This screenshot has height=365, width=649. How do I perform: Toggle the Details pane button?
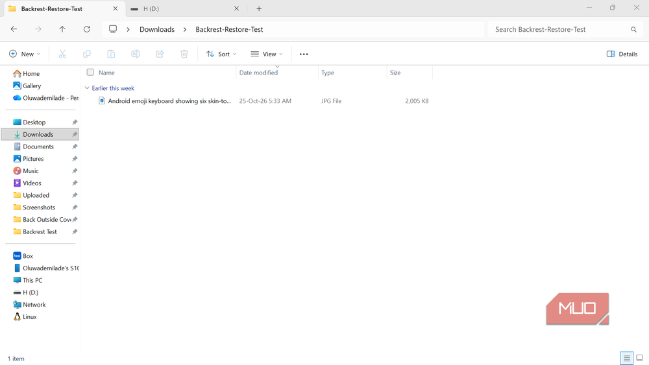[x=622, y=54]
